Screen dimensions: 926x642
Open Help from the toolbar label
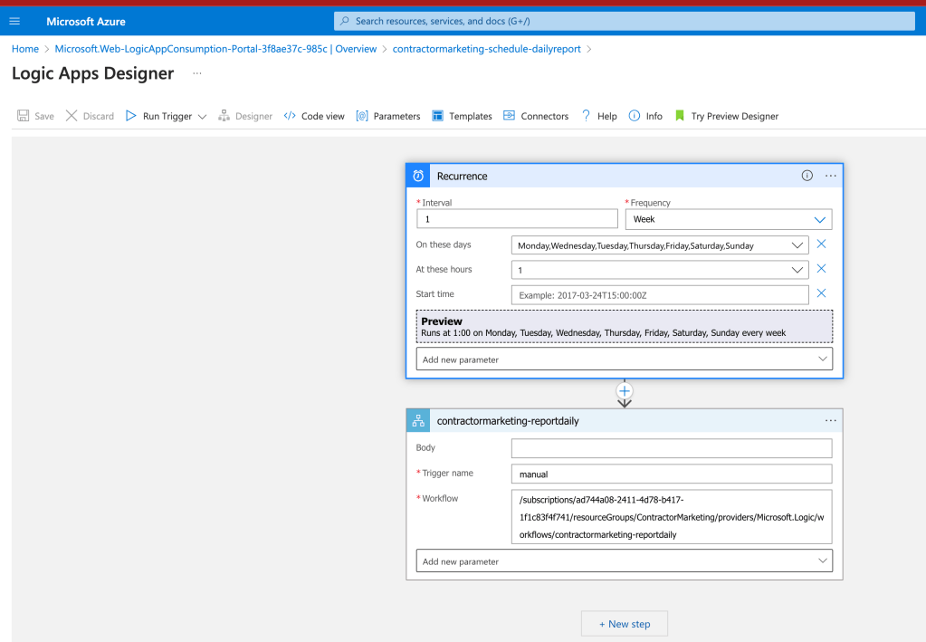607,116
